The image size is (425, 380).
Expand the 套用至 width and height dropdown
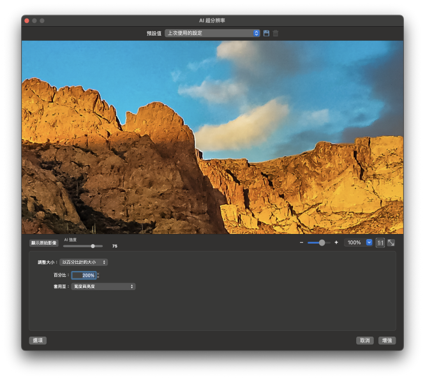pos(103,287)
